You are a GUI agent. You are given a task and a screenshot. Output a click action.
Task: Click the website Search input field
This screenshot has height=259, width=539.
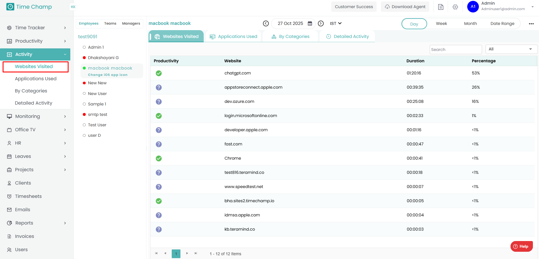pyautogui.click(x=455, y=50)
